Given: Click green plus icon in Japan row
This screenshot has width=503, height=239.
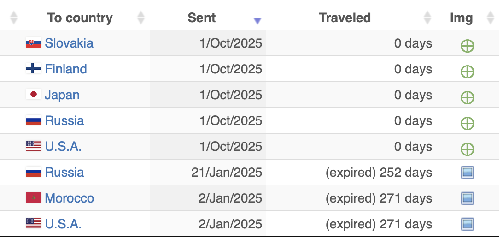Looking at the screenshot, I should point(468,97).
